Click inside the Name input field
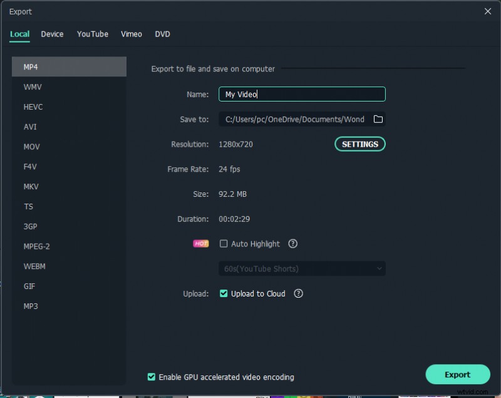501x398 pixels. point(302,94)
